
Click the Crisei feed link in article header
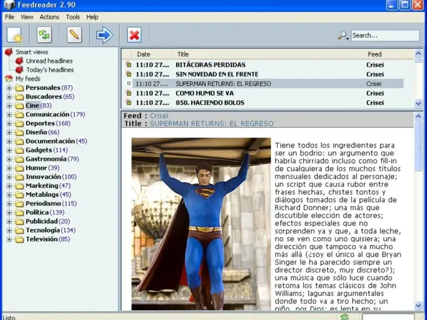tap(159, 116)
